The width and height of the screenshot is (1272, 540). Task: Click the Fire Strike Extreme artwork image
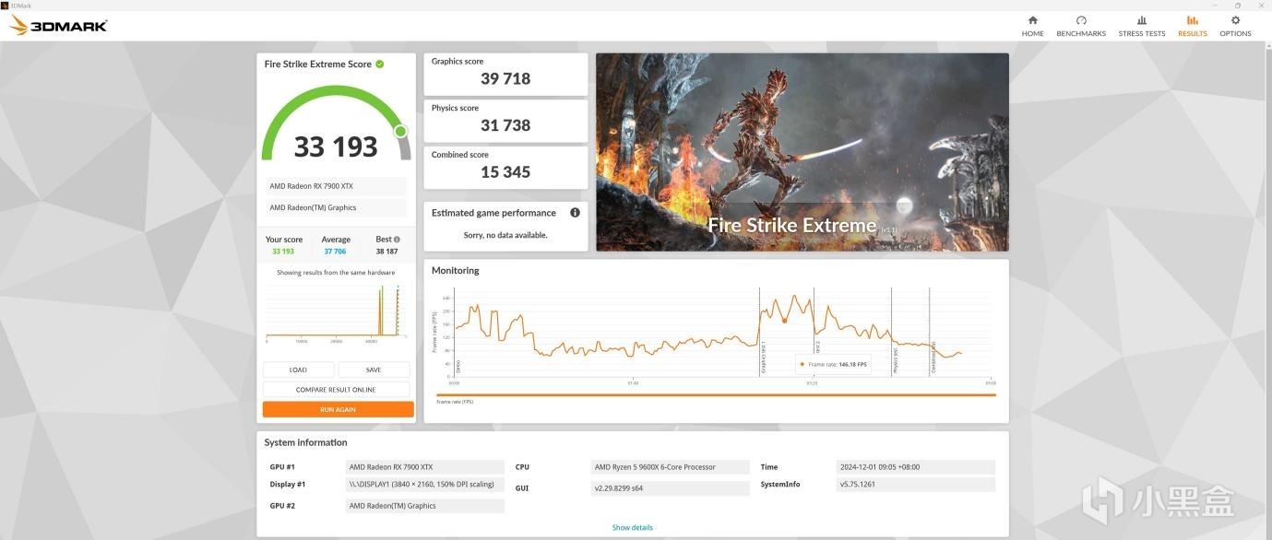(802, 152)
